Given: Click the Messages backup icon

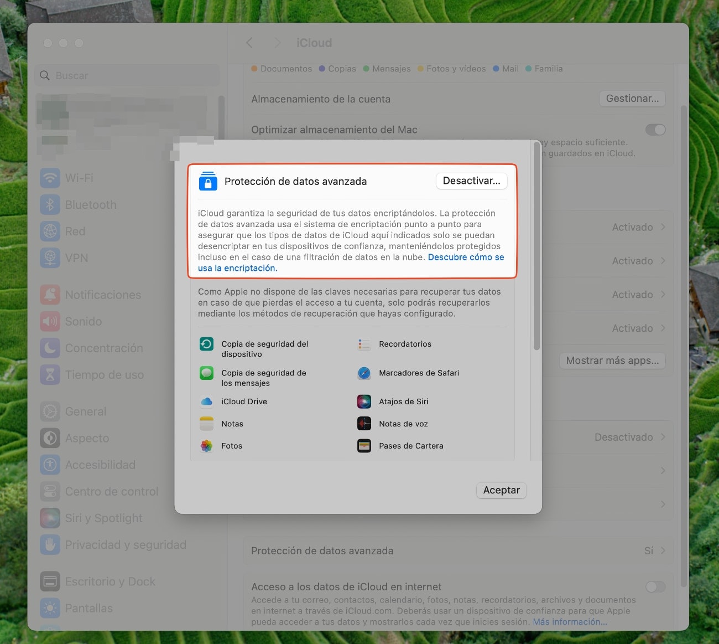Looking at the screenshot, I should point(206,373).
